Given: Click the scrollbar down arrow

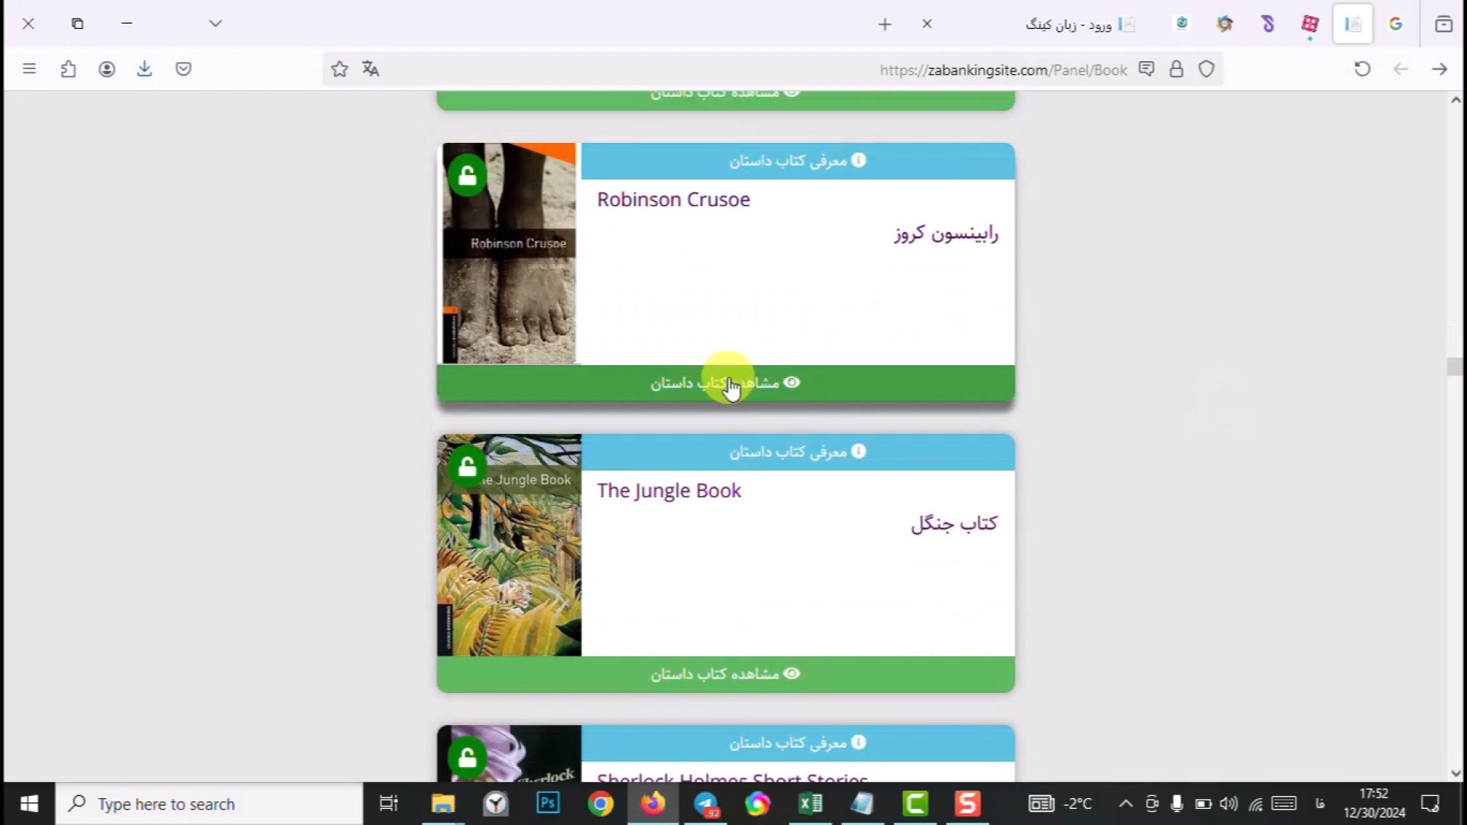Looking at the screenshot, I should pyautogui.click(x=1456, y=773).
